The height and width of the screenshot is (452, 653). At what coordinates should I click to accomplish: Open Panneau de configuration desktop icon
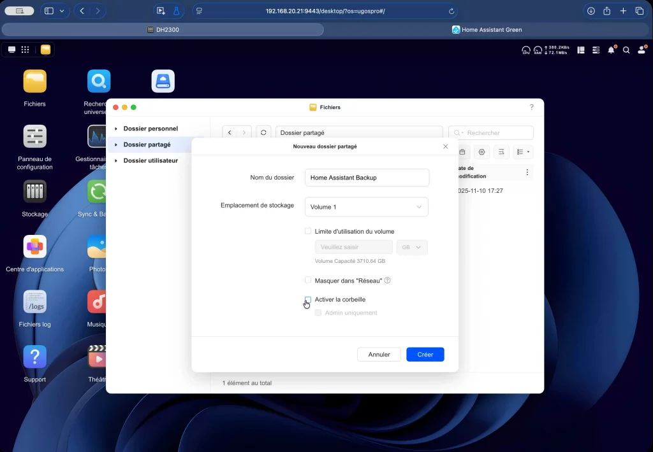pos(35,137)
